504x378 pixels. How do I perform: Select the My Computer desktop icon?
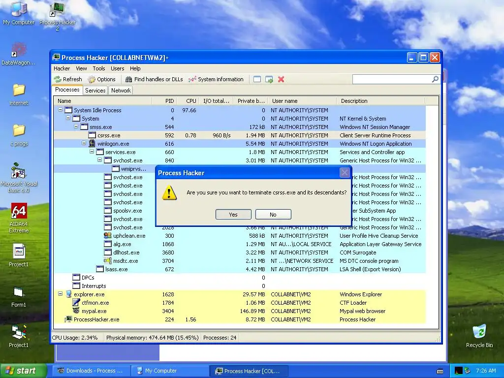point(19,13)
